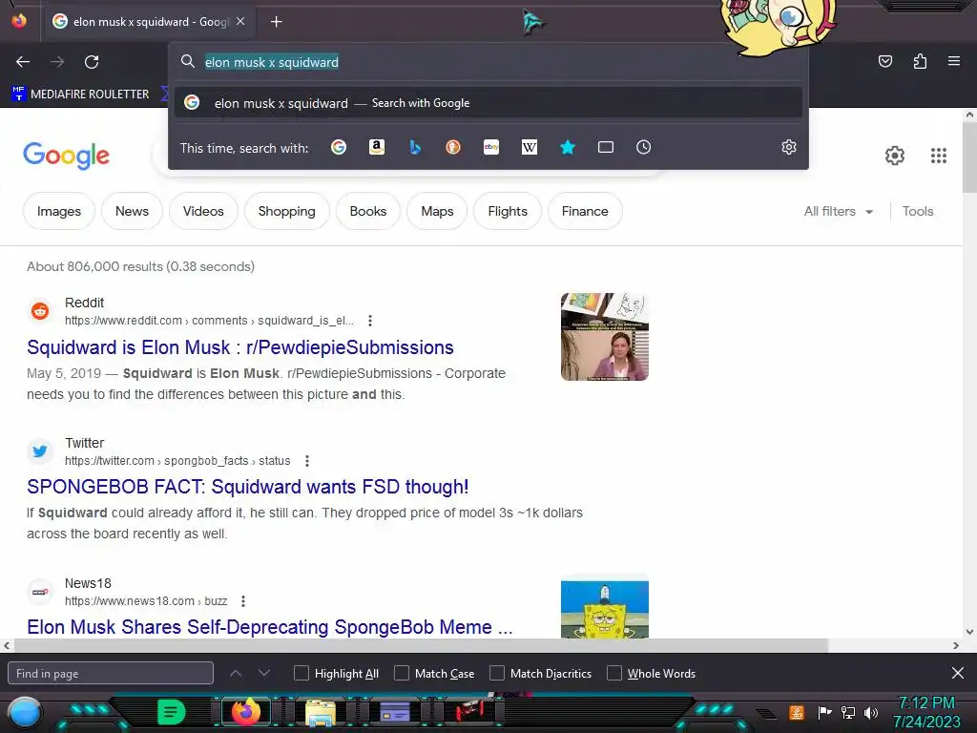This screenshot has height=733, width=977.
Task: Close the find bar
Action: [958, 673]
